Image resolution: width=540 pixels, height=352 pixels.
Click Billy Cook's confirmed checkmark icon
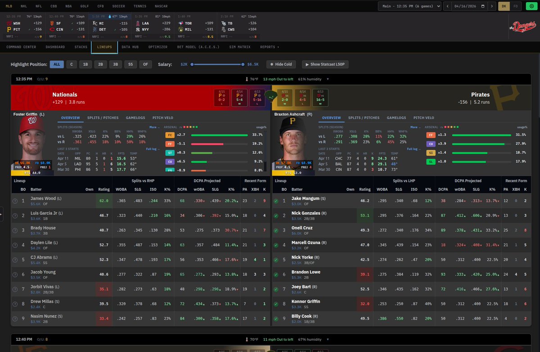coord(276,319)
